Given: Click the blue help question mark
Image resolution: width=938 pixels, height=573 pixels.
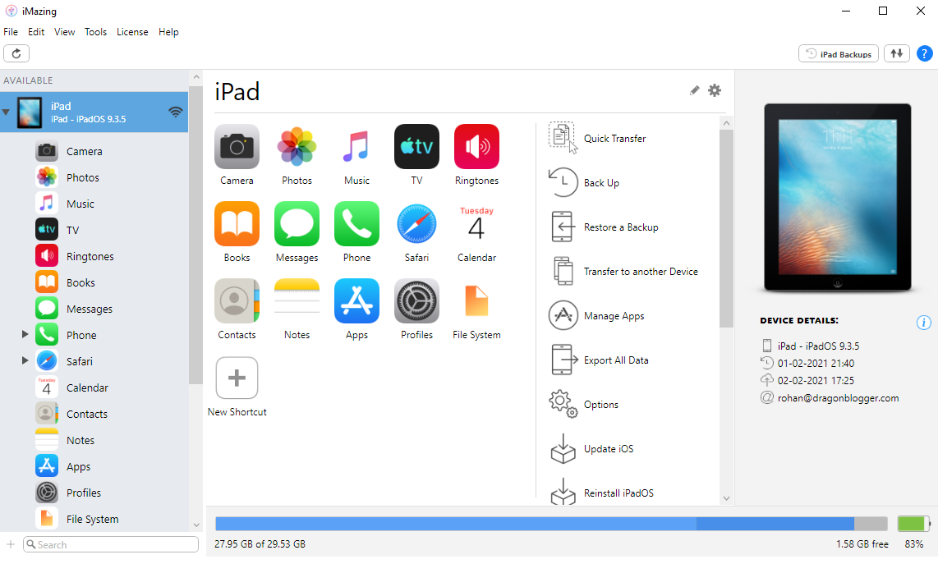Looking at the screenshot, I should point(924,53).
